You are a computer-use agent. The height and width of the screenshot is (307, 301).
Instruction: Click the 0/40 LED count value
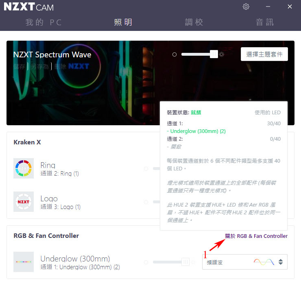click(x=275, y=139)
